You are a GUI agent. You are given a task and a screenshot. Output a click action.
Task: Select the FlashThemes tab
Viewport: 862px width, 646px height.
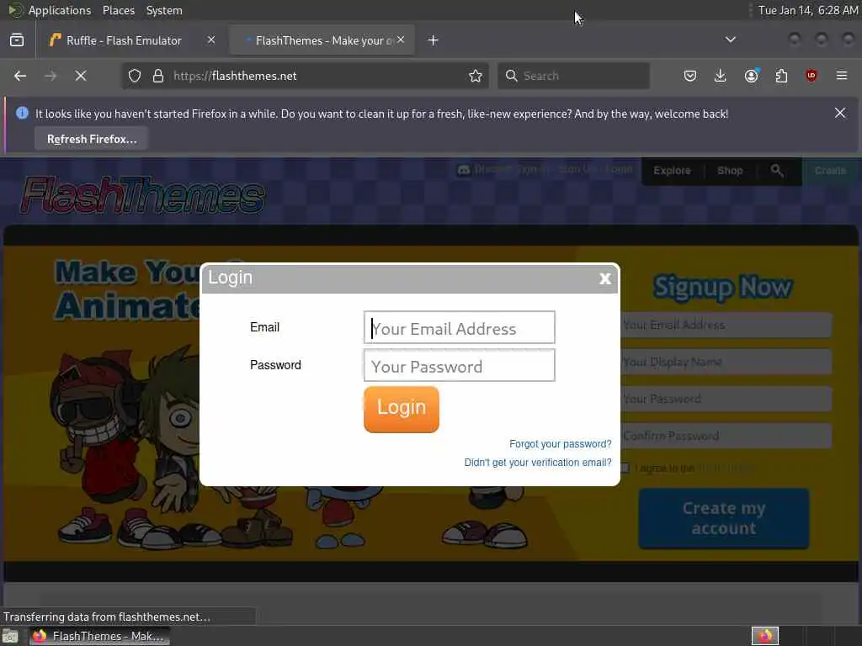point(322,40)
